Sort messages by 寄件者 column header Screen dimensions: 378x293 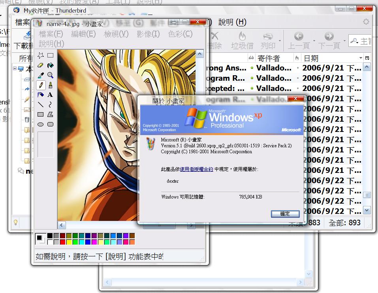tap(275, 58)
